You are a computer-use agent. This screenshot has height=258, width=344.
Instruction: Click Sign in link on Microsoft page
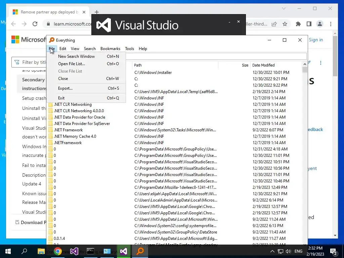click(316, 40)
